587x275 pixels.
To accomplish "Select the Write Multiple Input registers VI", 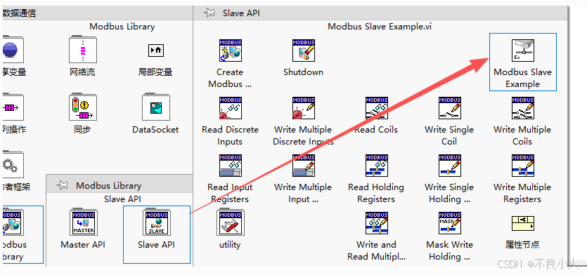I will [x=303, y=166].
